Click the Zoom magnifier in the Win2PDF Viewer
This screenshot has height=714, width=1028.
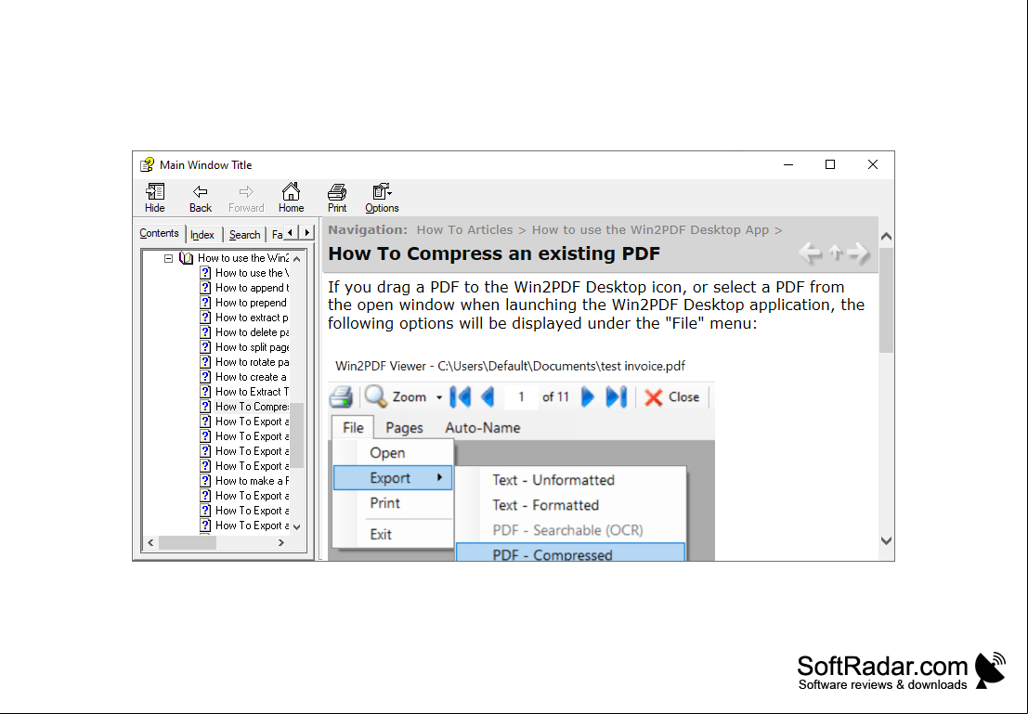click(376, 396)
